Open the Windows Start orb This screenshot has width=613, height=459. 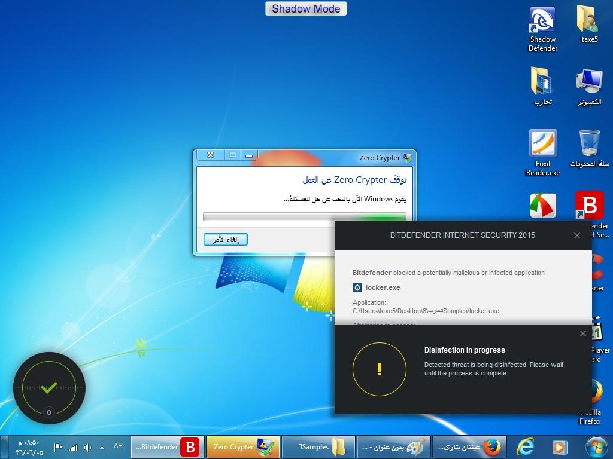click(x=596, y=447)
